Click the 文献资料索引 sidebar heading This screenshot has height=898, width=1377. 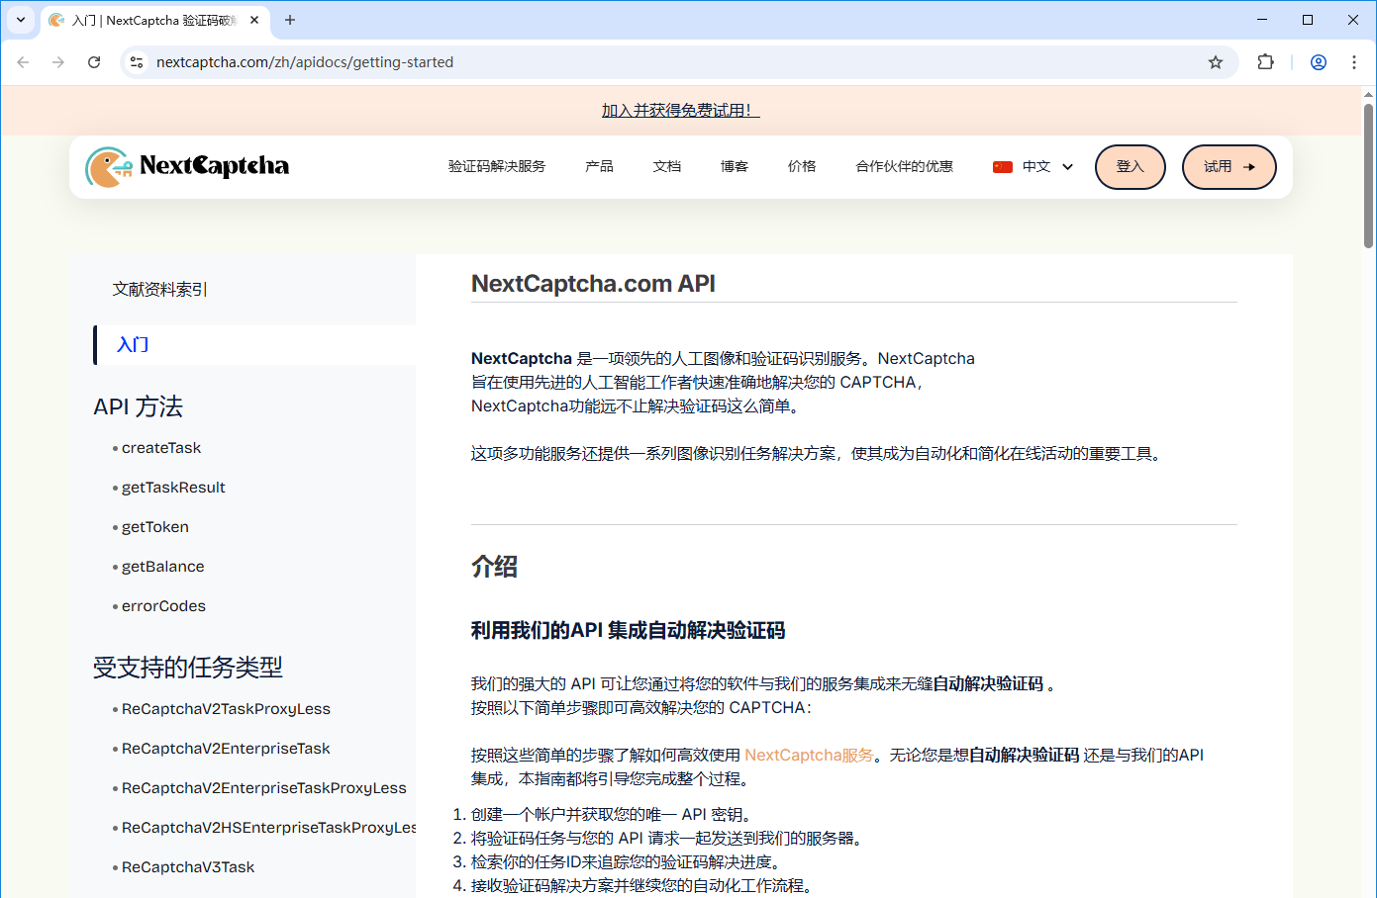pyautogui.click(x=160, y=290)
